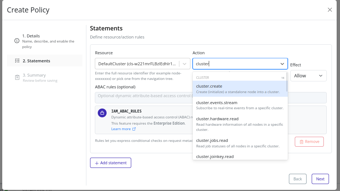340x191 pixels.
Task: Open step 1. Details
Action: (45, 41)
